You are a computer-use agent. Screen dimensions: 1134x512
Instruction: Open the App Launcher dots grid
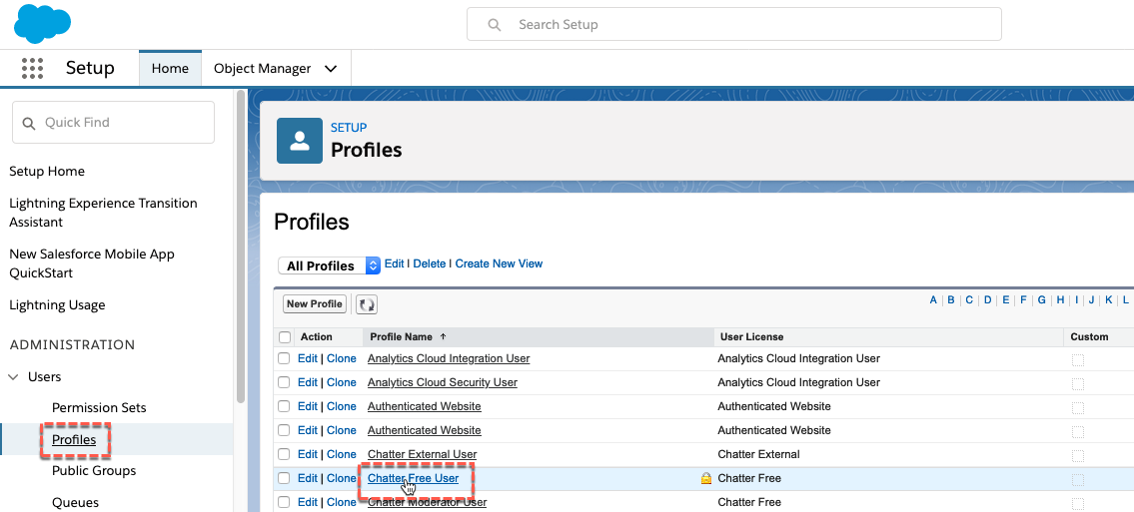[33, 69]
